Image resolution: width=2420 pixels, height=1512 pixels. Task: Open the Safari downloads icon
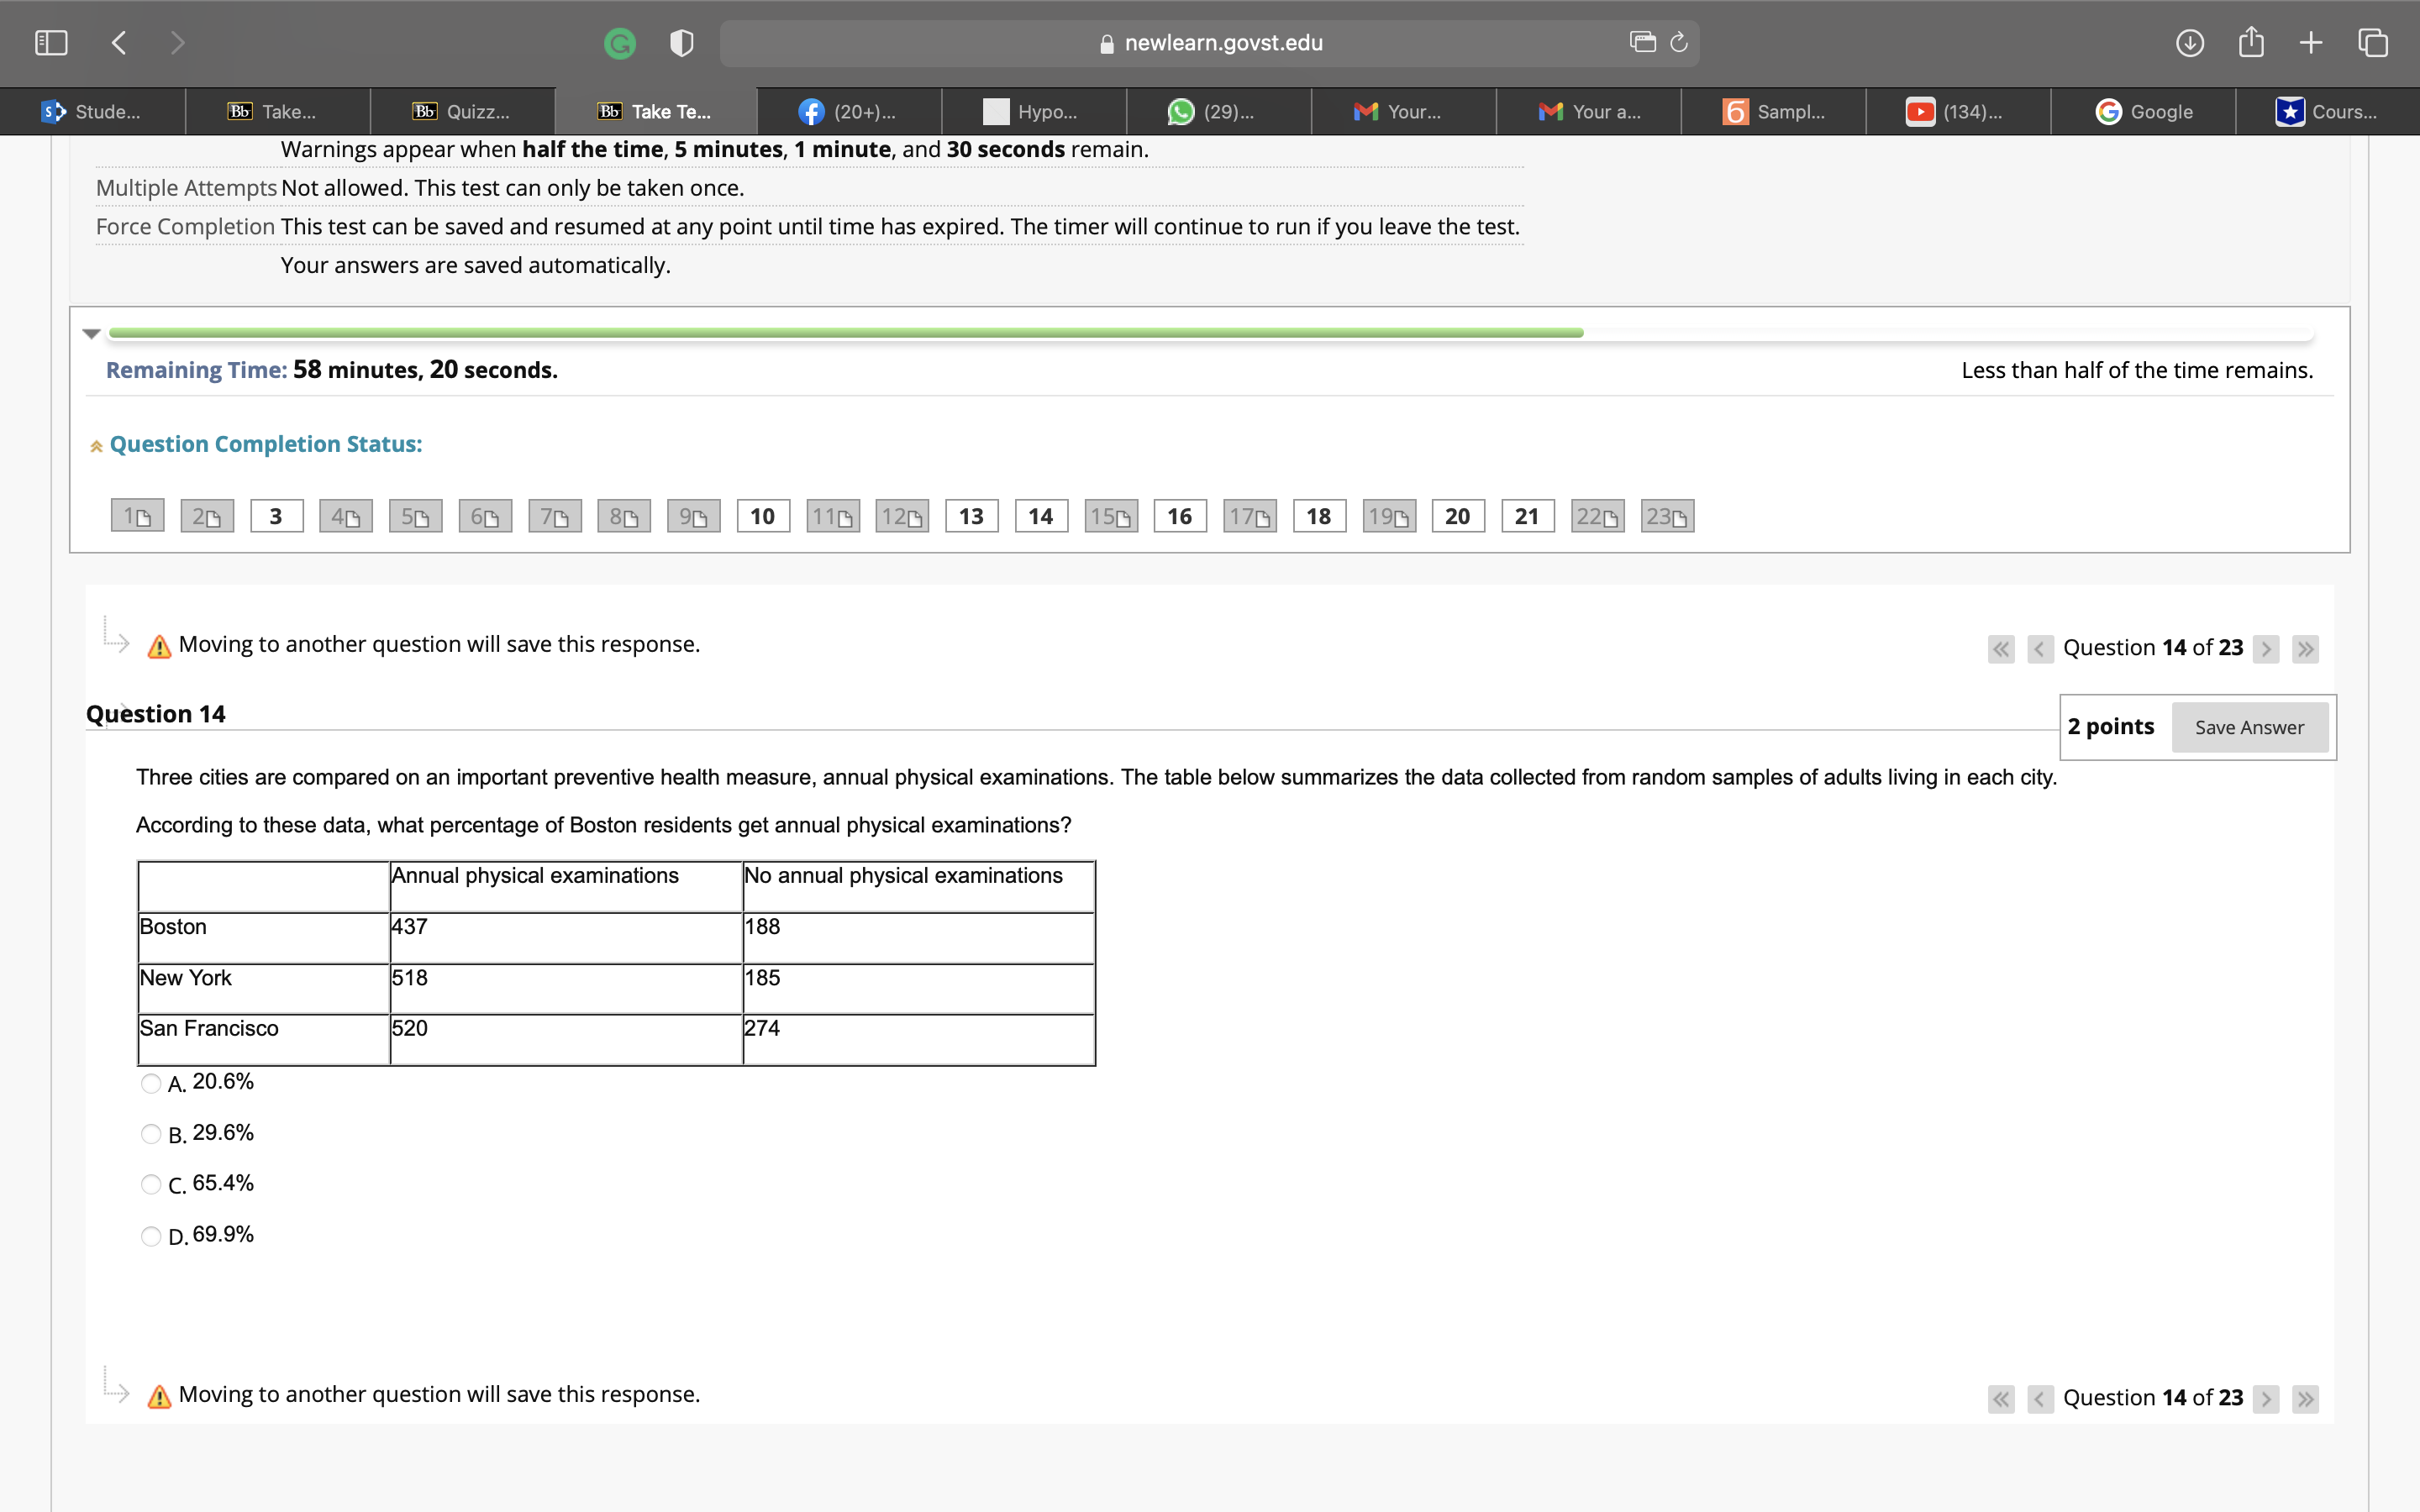coord(2190,43)
